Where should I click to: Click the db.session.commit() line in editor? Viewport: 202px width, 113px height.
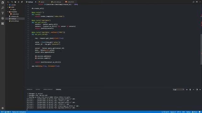pyautogui.click(x=43, y=58)
